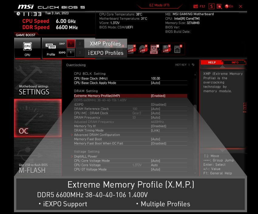The image size is (258, 214).
Task: Enable iEXPO profile 1
Action: (71, 53)
